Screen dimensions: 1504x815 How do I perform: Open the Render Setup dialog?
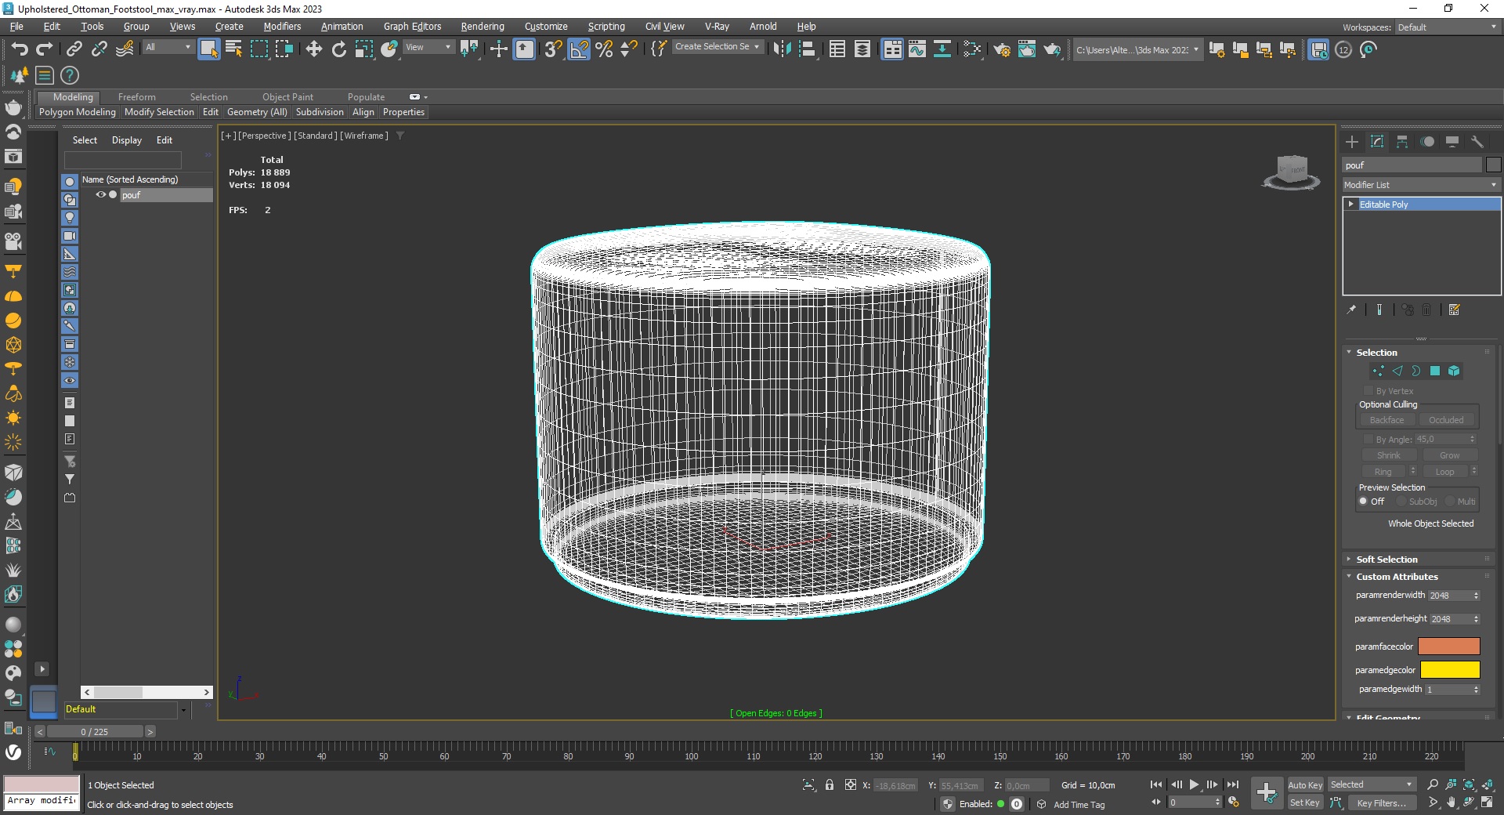(1002, 49)
